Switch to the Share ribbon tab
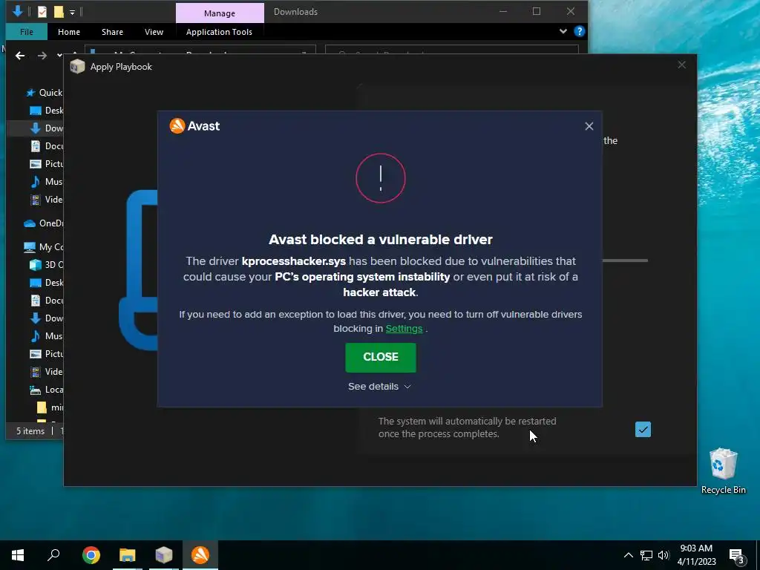Image resolution: width=760 pixels, height=570 pixels. click(112, 32)
